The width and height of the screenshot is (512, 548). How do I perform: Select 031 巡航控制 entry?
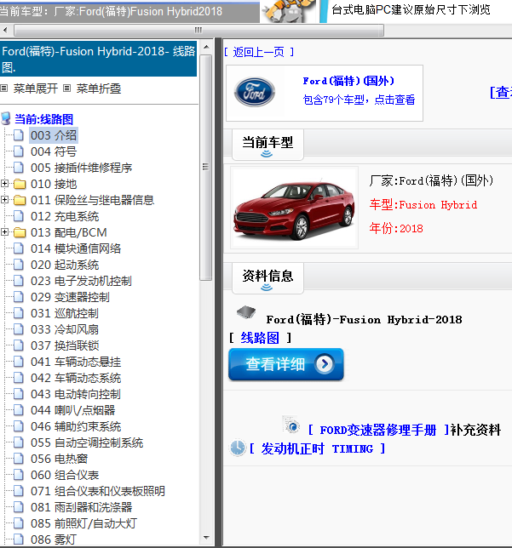pos(65,313)
